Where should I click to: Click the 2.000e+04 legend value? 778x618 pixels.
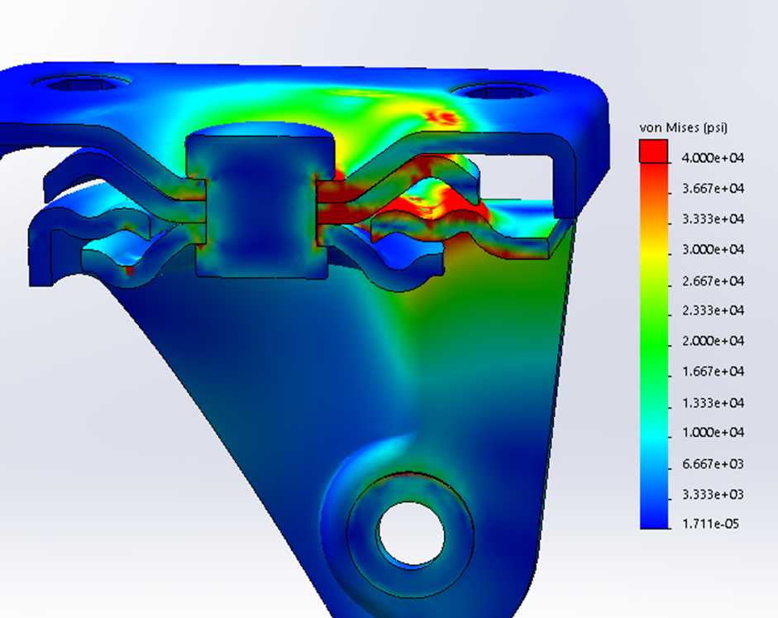click(x=713, y=341)
